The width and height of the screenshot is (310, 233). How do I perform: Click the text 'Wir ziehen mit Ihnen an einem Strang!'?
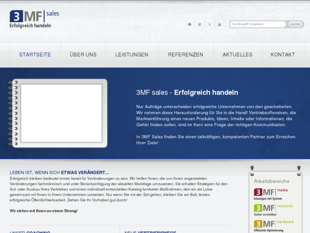coord(43,211)
